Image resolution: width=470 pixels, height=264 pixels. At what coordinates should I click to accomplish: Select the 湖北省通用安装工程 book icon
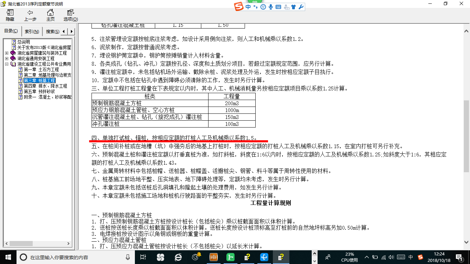(13, 58)
